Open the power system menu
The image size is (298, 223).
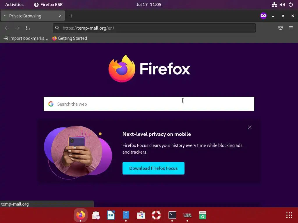pyautogui.click(x=291, y=5)
